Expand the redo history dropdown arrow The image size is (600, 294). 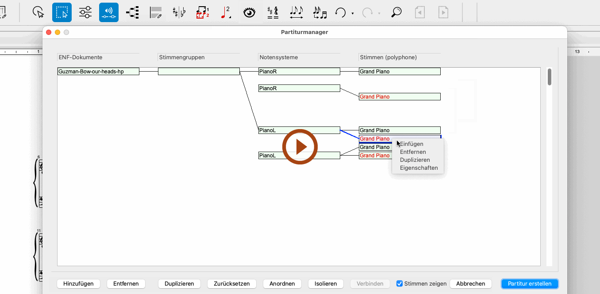point(379,13)
